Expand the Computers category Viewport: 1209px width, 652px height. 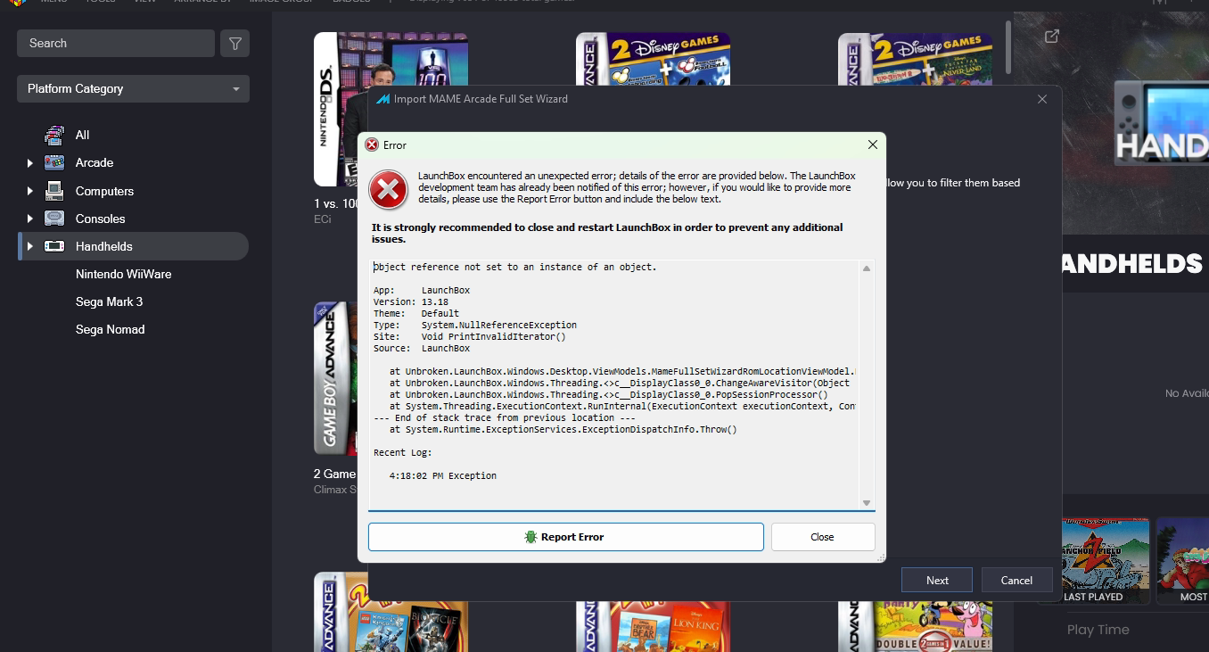[30, 191]
